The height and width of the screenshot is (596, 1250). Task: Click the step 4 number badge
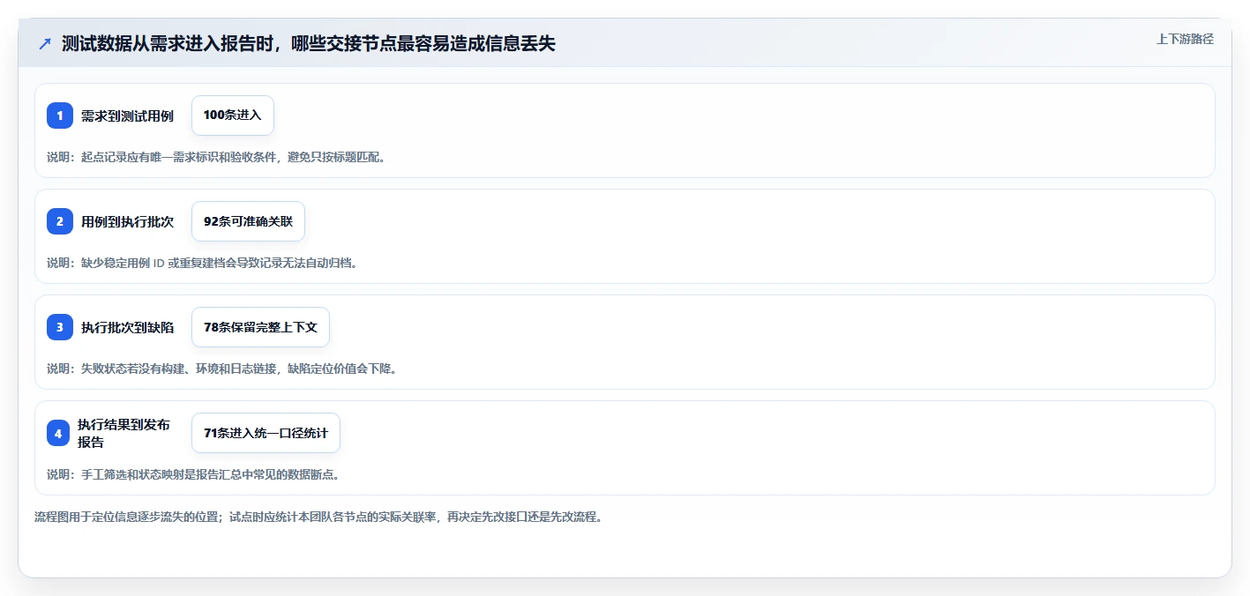[x=58, y=433]
